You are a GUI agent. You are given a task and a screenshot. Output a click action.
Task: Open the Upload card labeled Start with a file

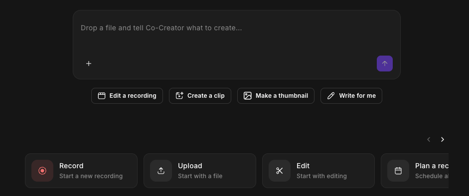[x=200, y=171]
